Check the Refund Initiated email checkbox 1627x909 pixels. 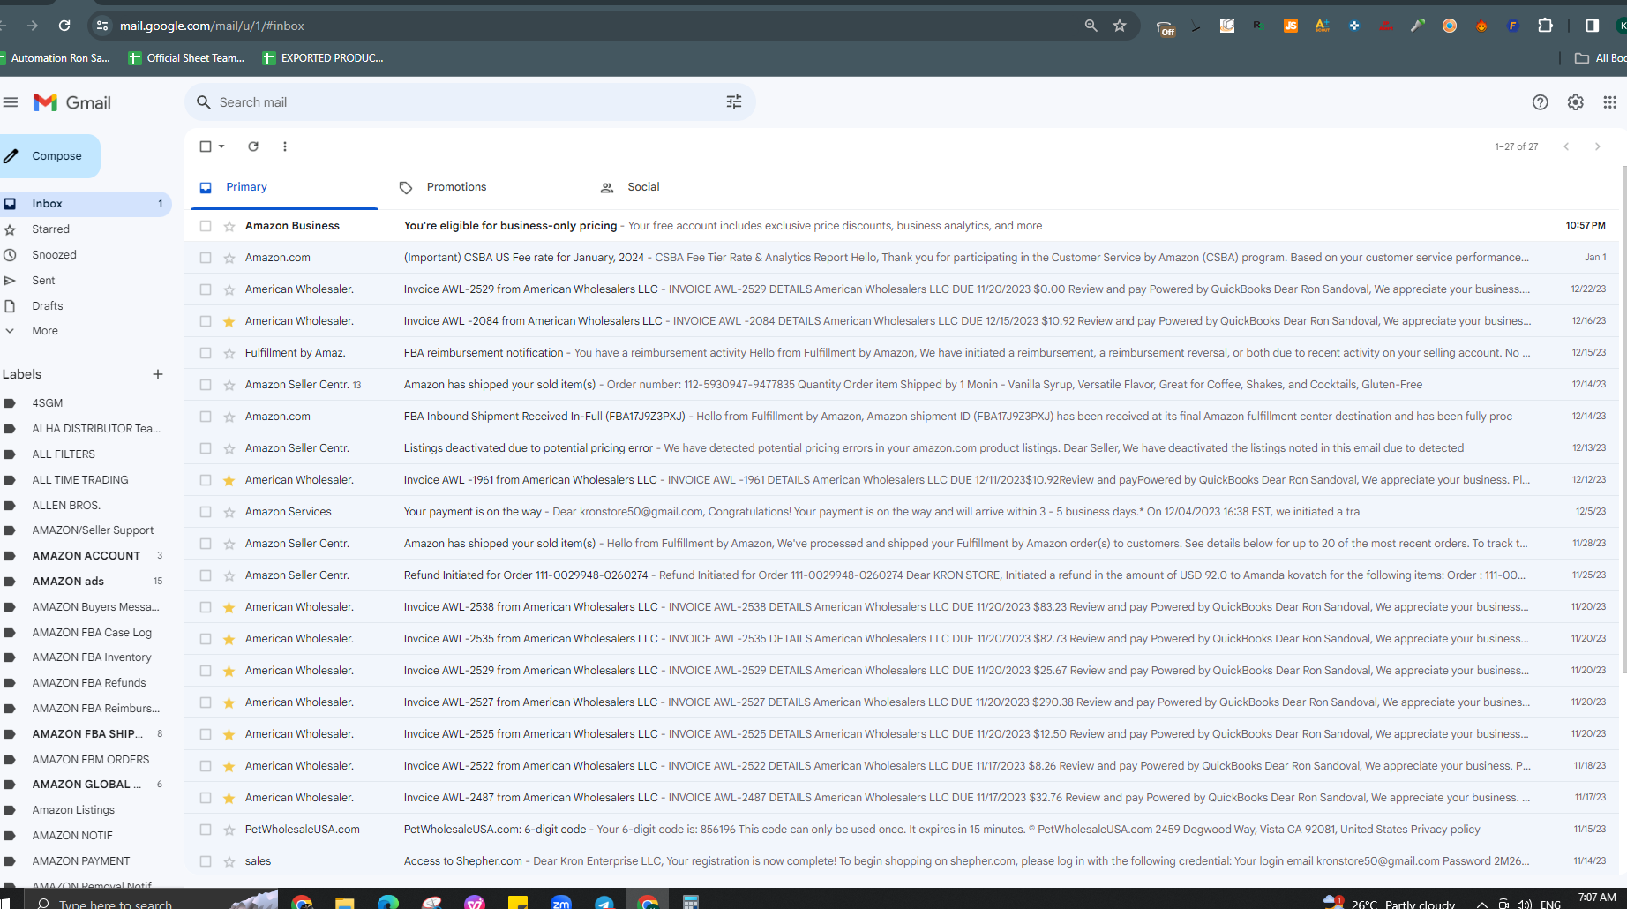tap(206, 575)
